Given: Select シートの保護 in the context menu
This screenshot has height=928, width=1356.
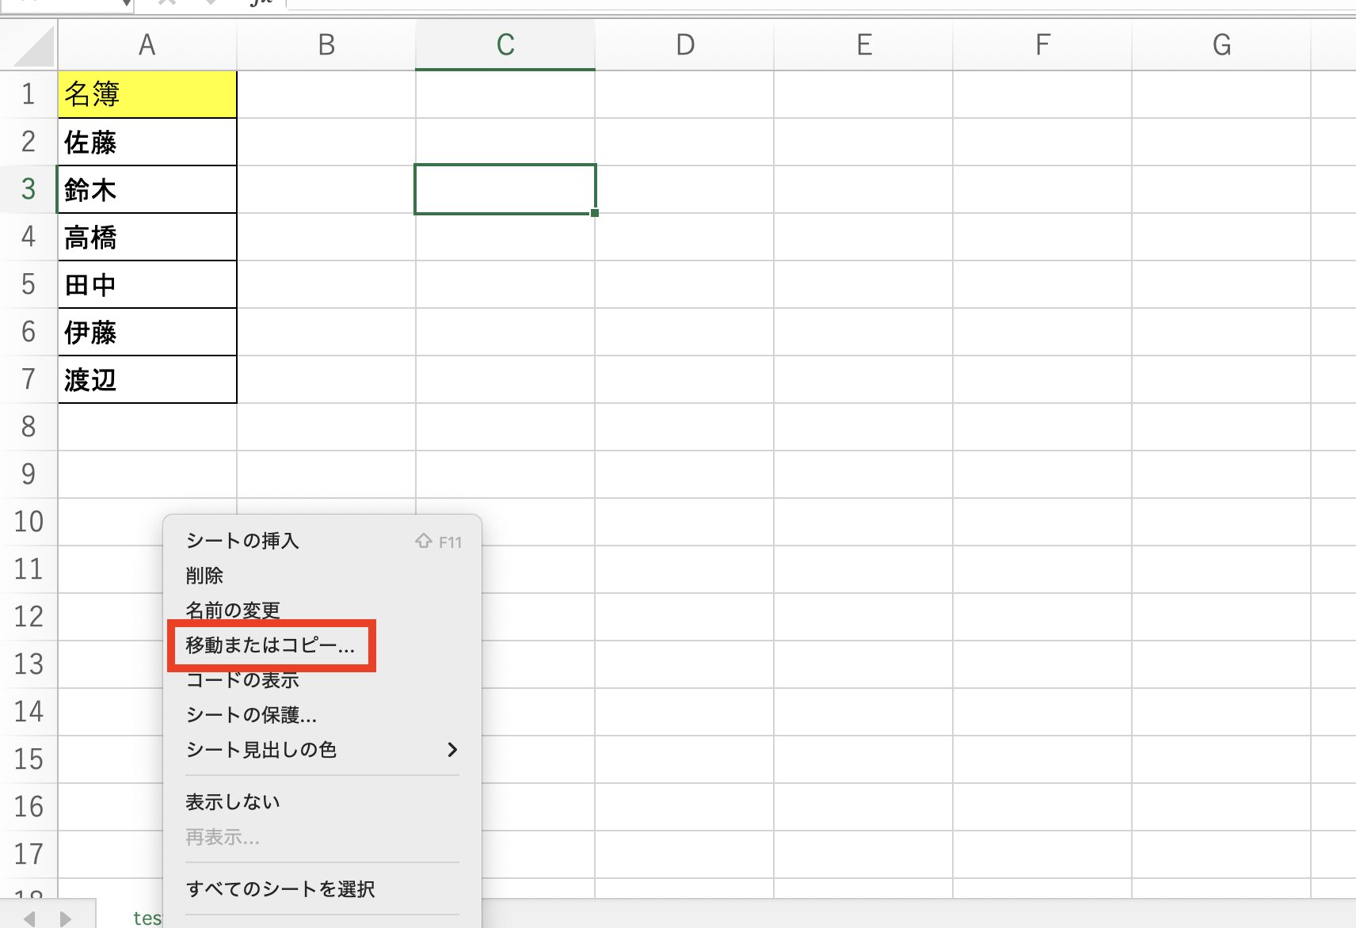Looking at the screenshot, I should tap(250, 715).
